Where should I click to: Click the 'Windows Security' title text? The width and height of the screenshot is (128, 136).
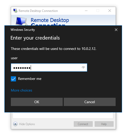point(23,30)
